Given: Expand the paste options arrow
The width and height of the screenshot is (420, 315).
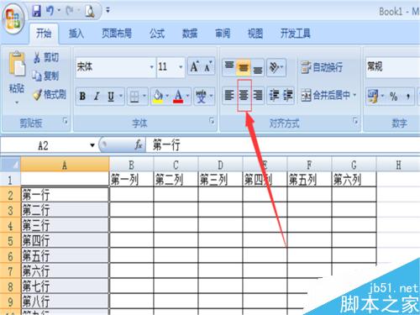Looking at the screenshot, I should click(x=17, y=102).
